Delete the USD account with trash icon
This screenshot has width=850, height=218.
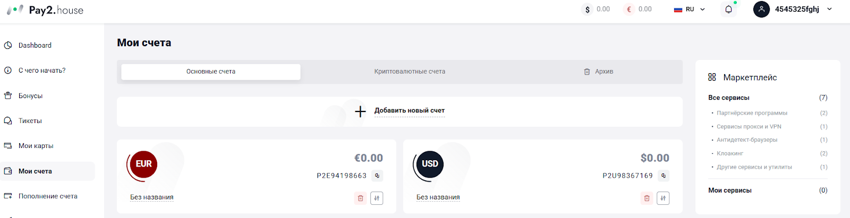647,198
